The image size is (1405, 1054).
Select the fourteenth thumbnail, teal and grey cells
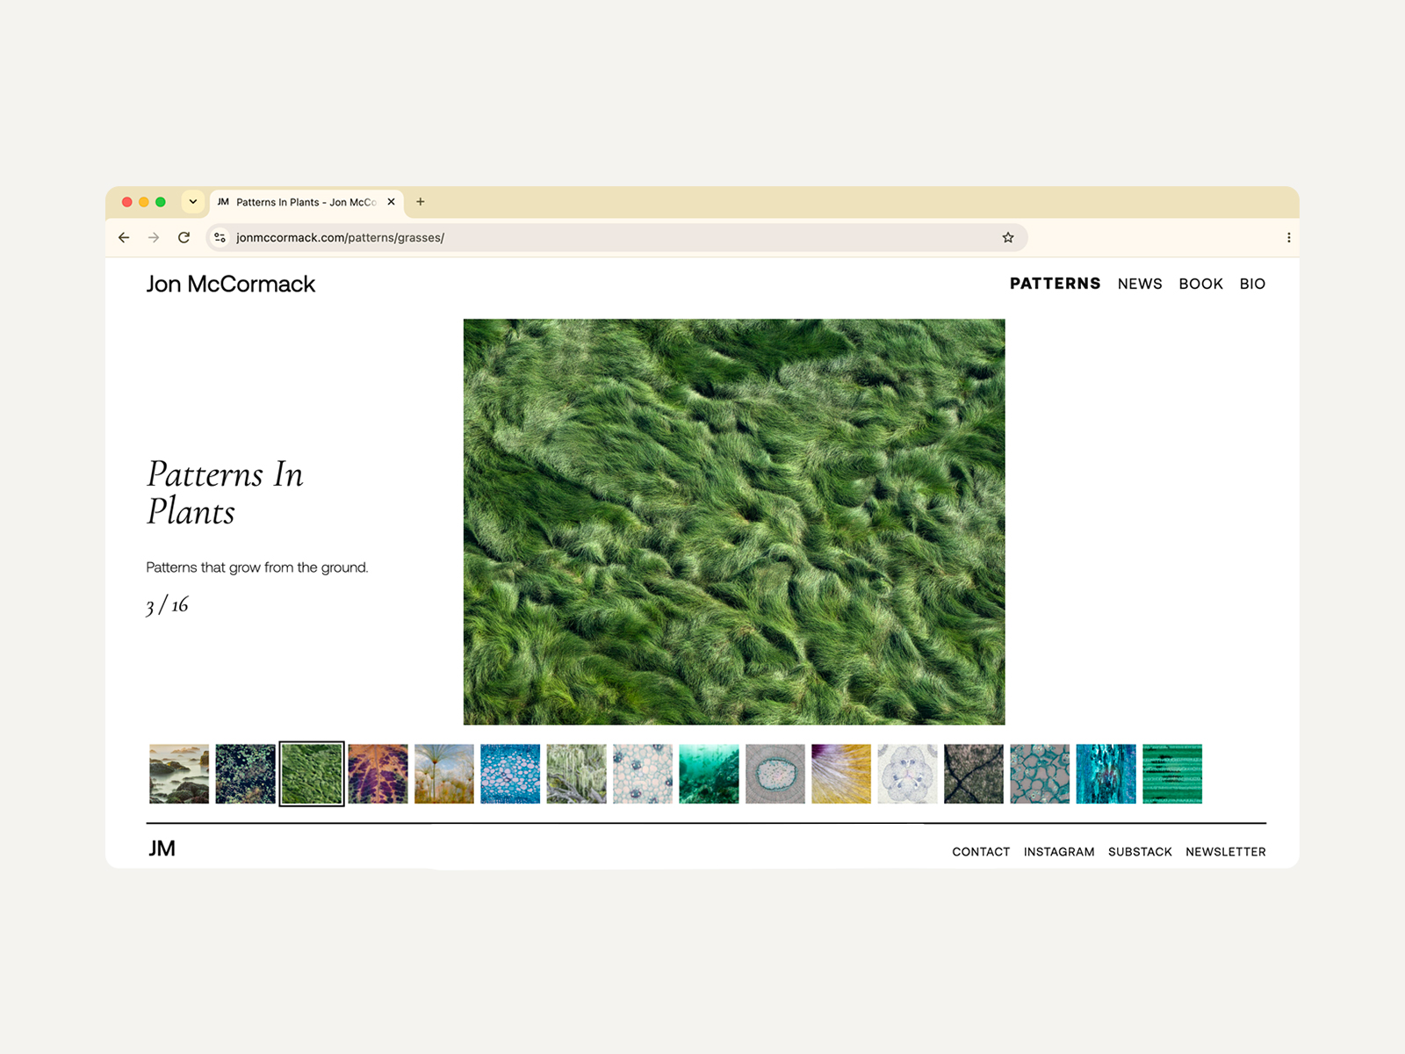point(1040,774)
